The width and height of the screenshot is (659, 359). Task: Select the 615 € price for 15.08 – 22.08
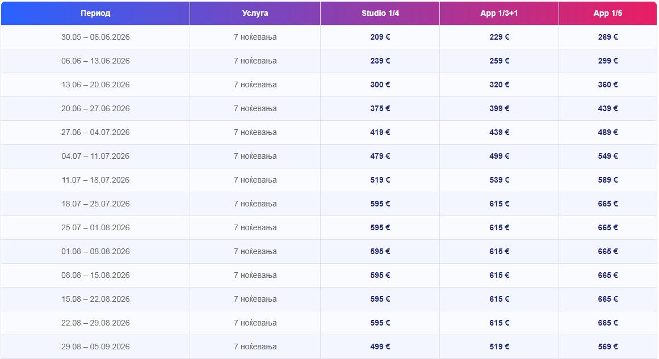pos(499,299)
